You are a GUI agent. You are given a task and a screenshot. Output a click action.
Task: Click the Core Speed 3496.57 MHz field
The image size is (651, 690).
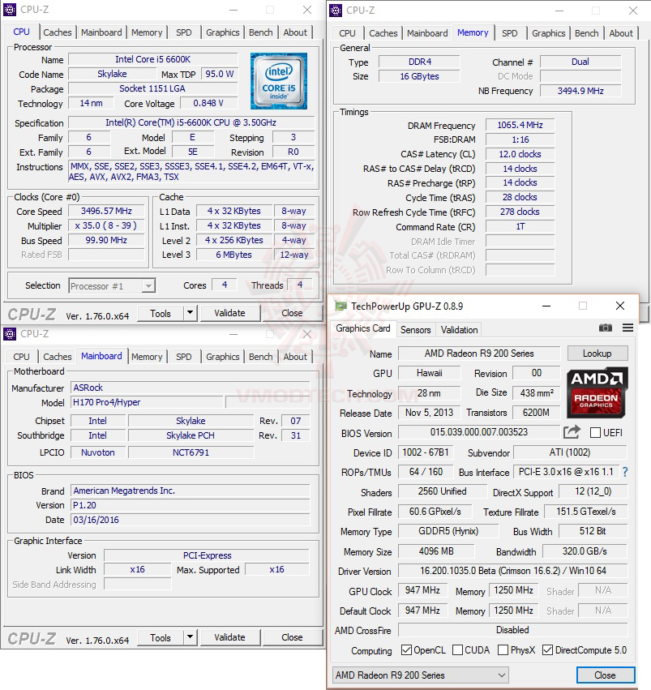(x=106, y=212)
